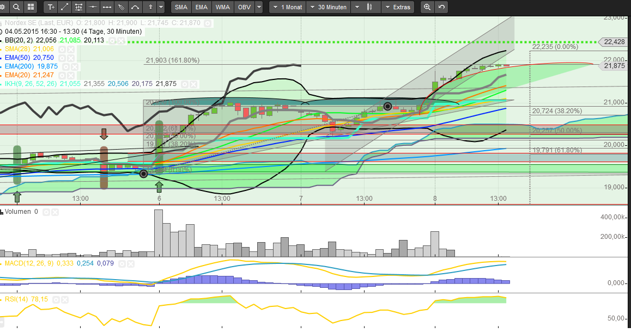631x333 pixels.
Task: Open settings for Volumen panel
Action: 46,212
